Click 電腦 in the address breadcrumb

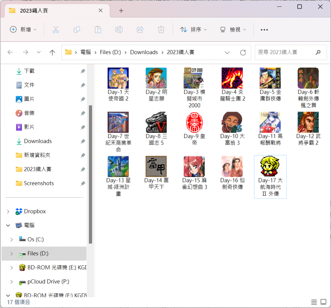pyautogui.click(x=86, y=52)
